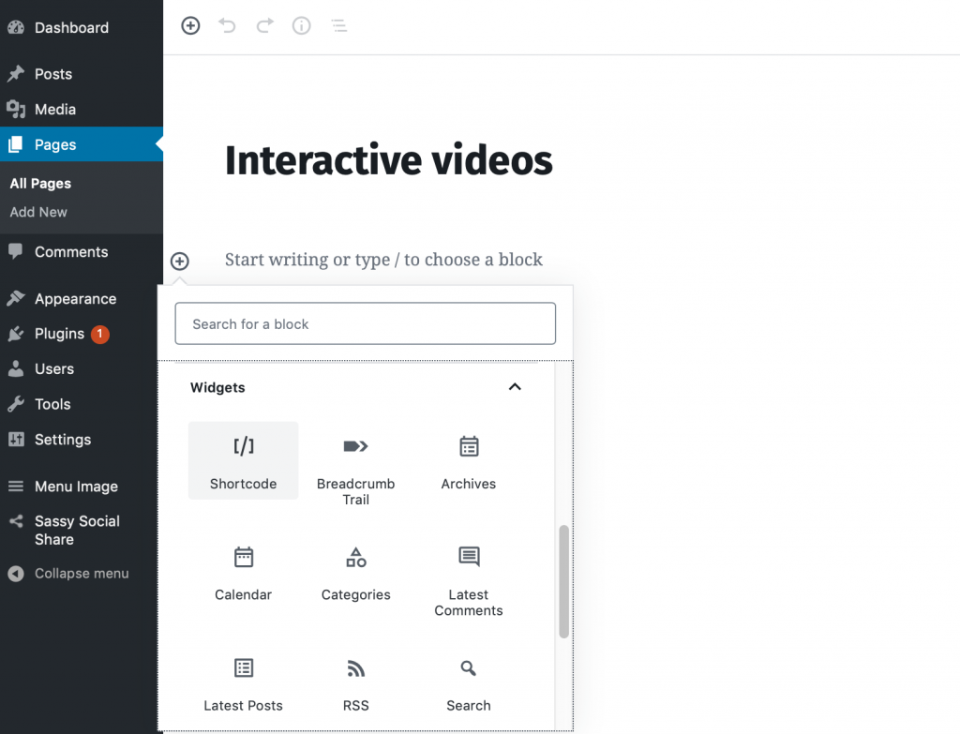Viewport: 960px width, 734px height.
Task: Click the Widgets section heading
Action: (x=217, y=387)
